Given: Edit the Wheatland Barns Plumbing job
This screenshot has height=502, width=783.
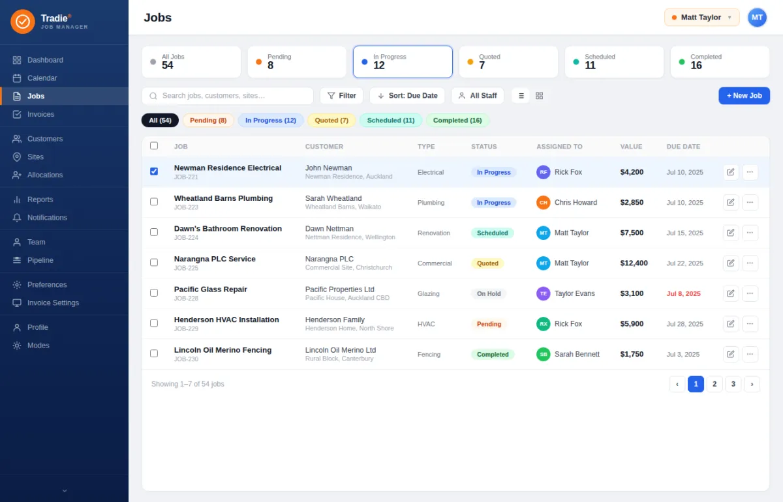Looking at the screenshot, I should (731, 203).
